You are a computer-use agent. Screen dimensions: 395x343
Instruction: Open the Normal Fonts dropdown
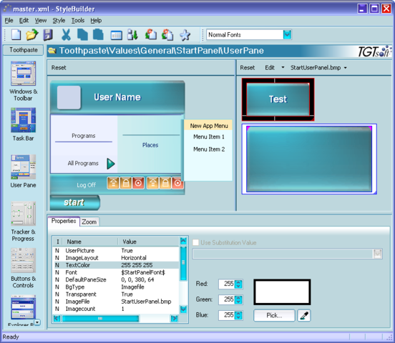pyautogui.click(x=287, y=34)
